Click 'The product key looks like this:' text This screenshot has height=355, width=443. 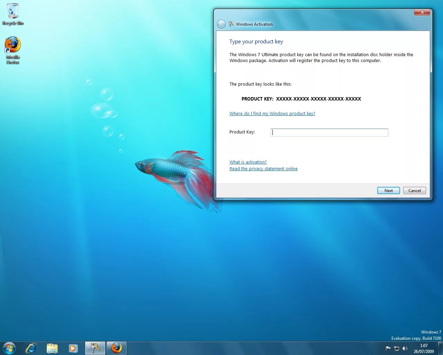[260, 84]
